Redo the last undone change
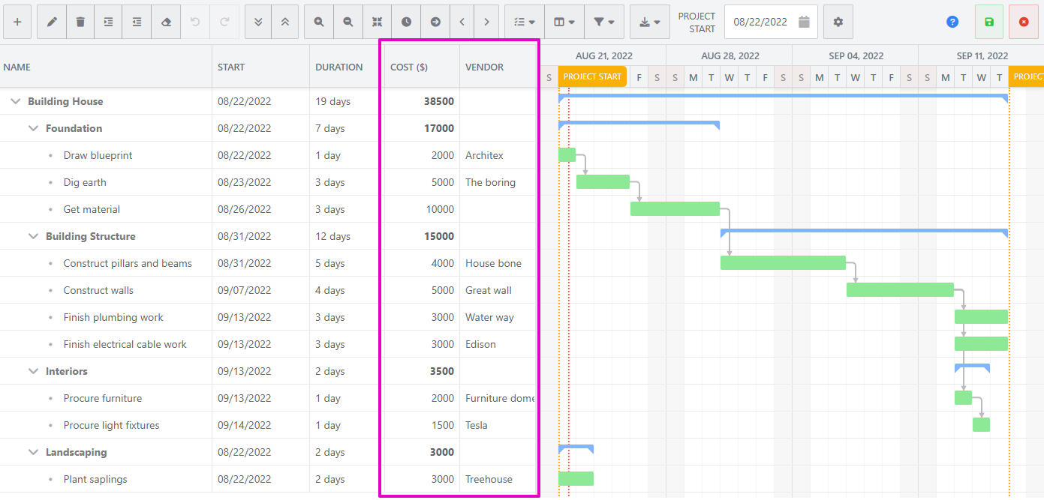1044x500 pixels. tap(224, 21)
